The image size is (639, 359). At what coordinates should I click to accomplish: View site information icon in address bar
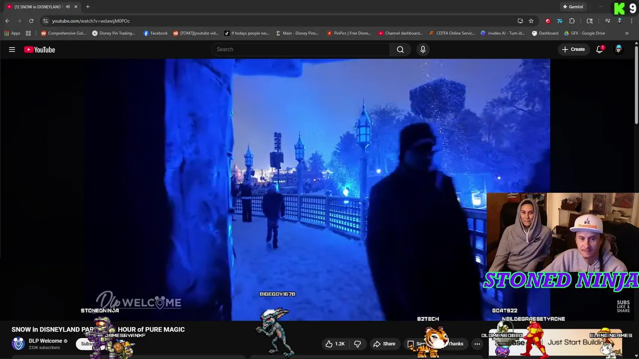point(45,21)
